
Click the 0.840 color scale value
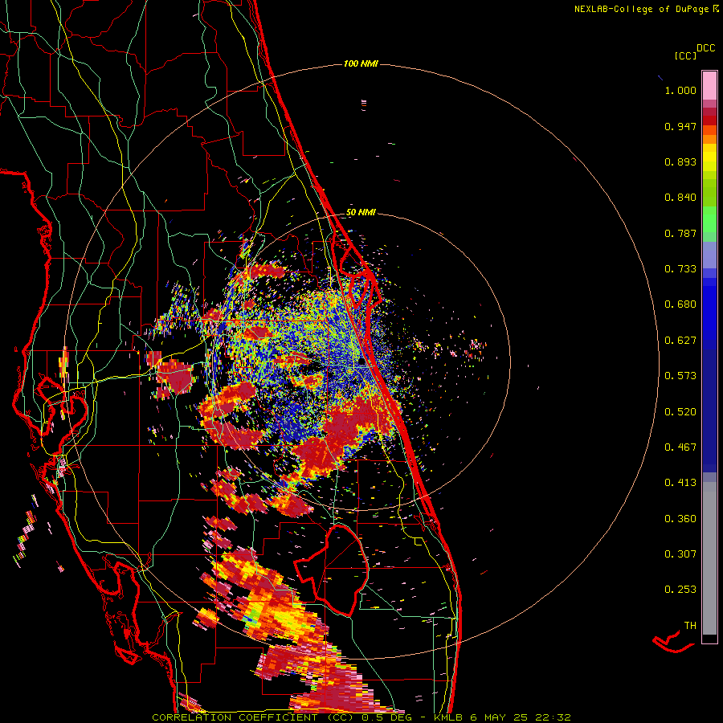[x=680, y=198]
